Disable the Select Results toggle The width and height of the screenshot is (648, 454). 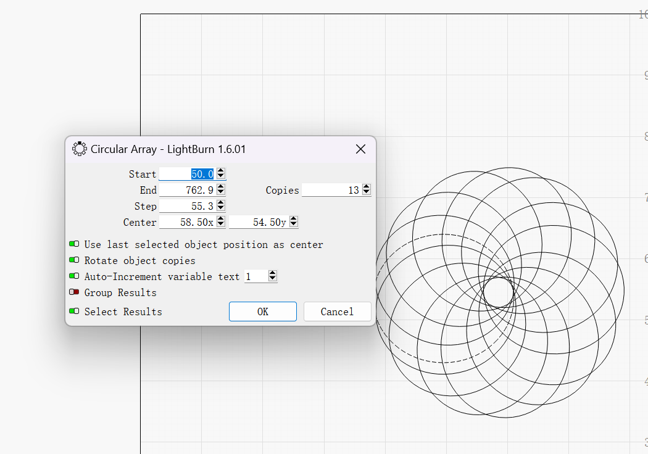click(x=74, y=312)
